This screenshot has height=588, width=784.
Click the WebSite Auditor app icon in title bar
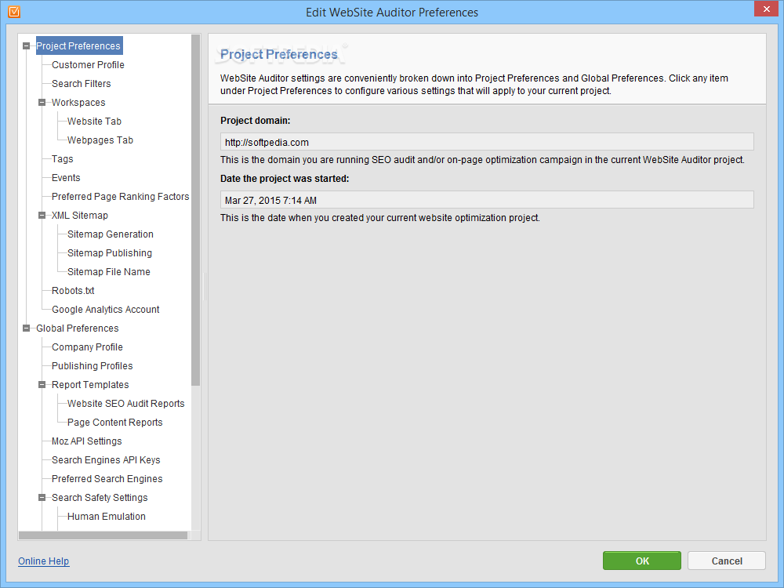[14, 12]
